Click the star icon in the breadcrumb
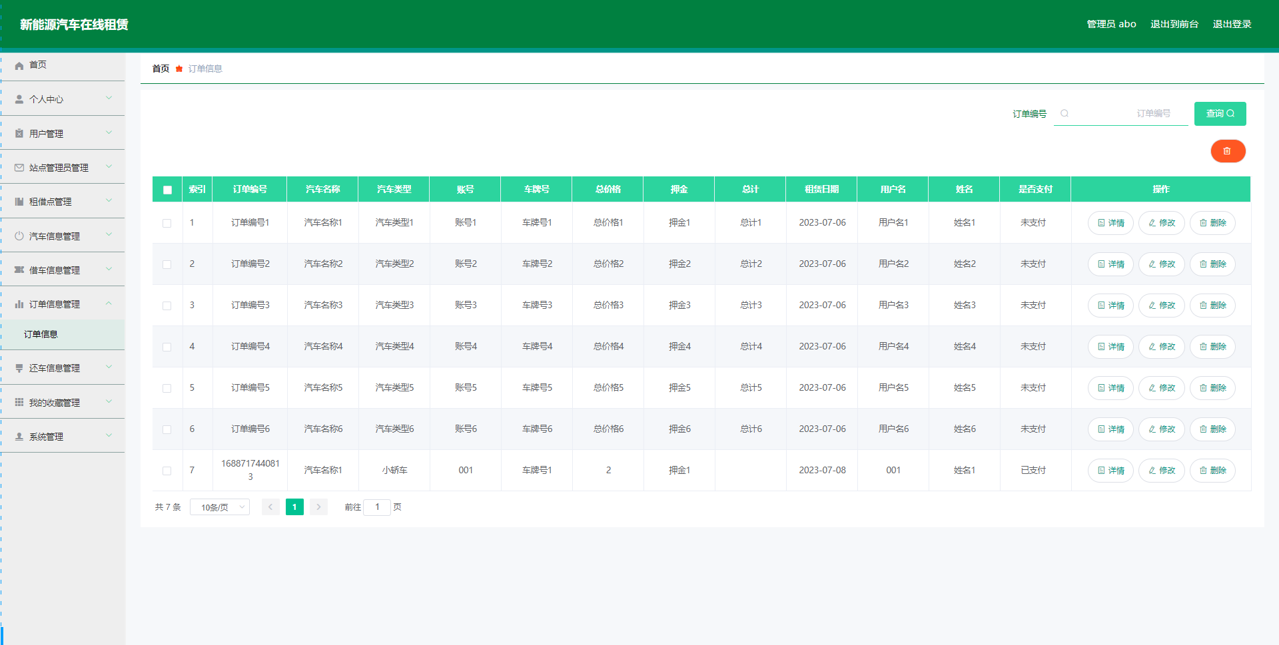Image resolution: width=1279 pixels, height=645 pixels. (x=179, y=69)
